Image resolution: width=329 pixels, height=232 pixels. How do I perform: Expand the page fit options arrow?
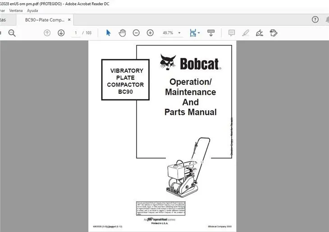pos(199,33)
